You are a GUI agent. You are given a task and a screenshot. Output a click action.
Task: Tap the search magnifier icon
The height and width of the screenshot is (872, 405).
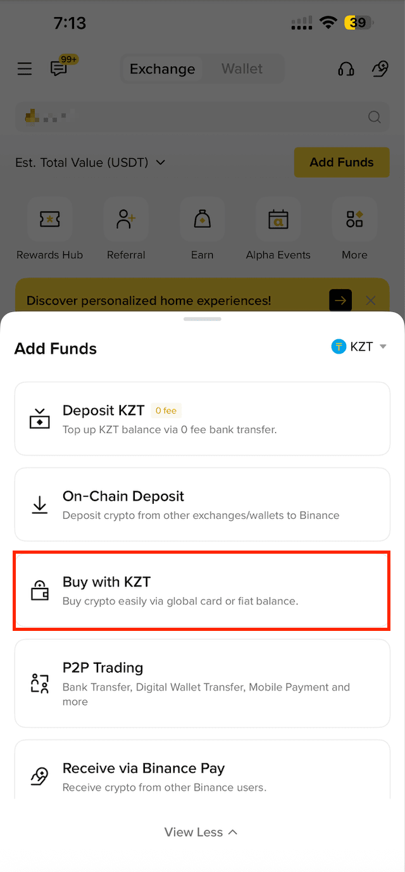(375, 117)
